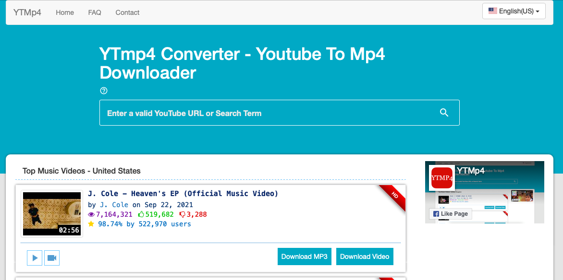Screen dimensions: 563x280
Task: Open the Home menu item
Action: click(x=65, y=12)
